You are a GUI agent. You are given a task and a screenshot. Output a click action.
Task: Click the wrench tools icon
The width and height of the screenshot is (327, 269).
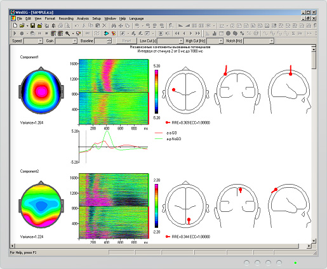click(67, 34)
